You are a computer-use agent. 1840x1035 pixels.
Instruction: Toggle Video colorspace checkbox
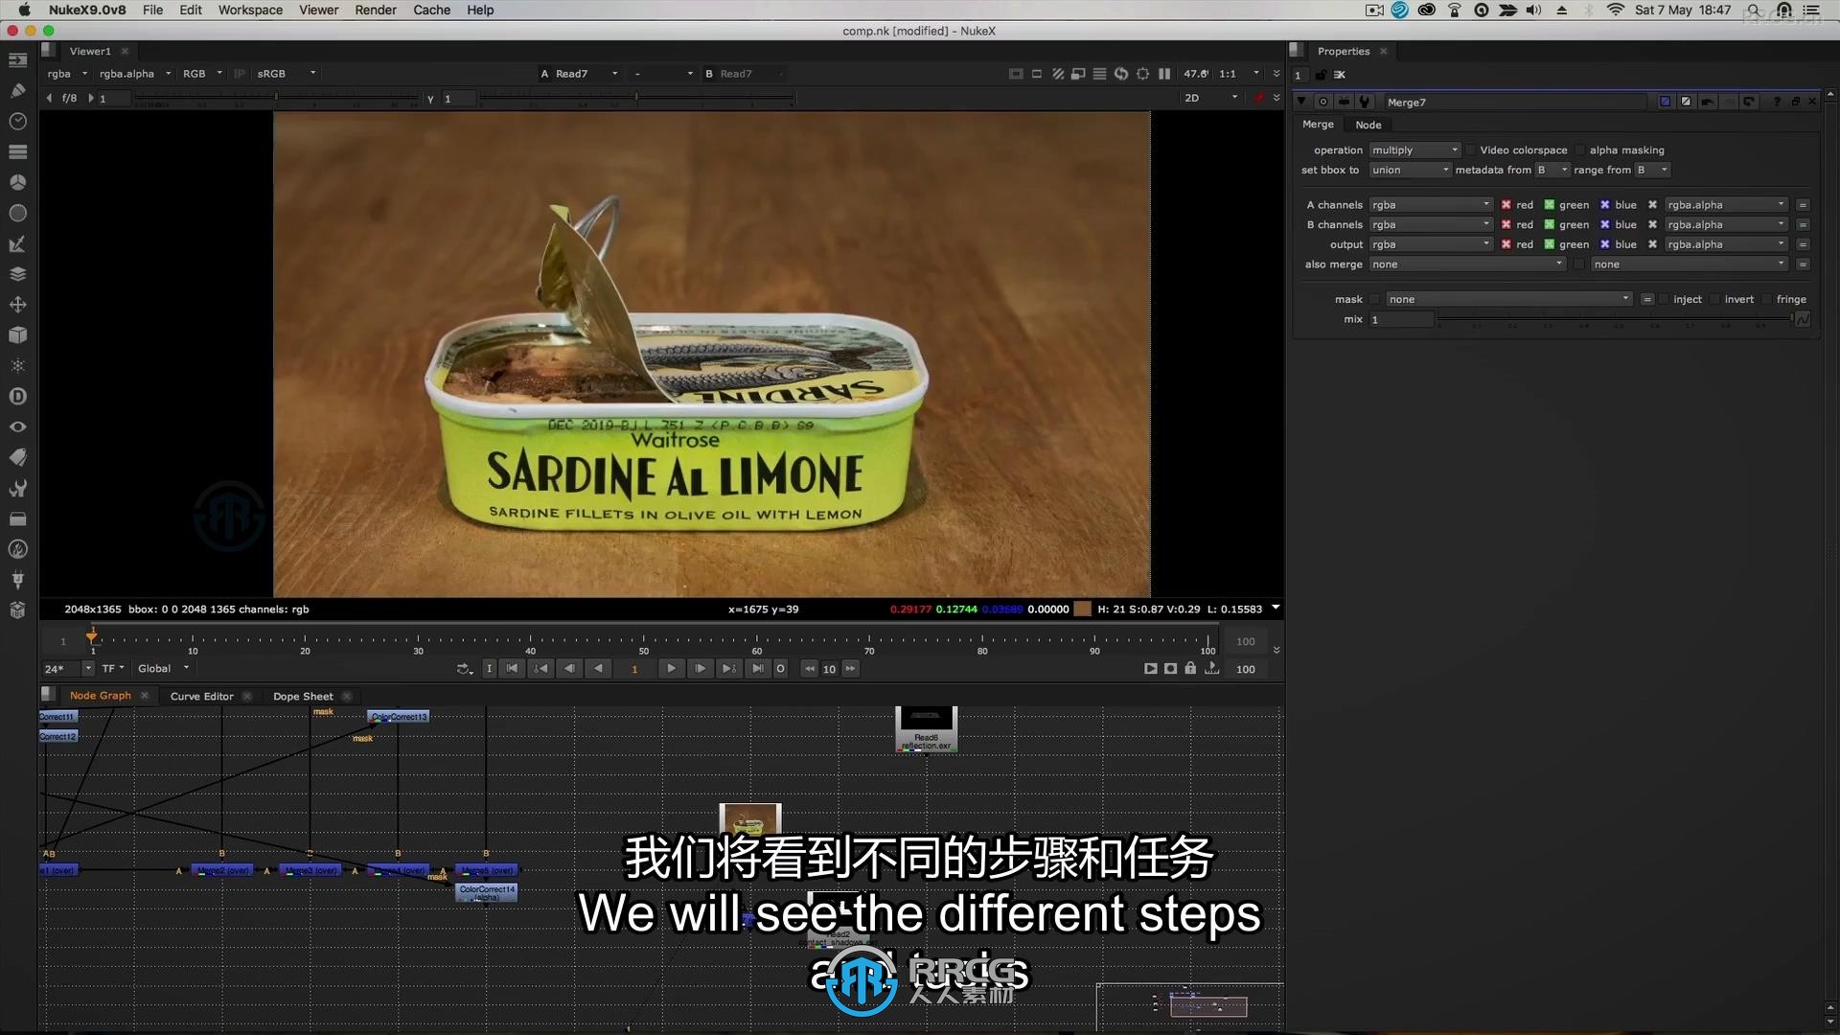click(x=1471, y=150)
